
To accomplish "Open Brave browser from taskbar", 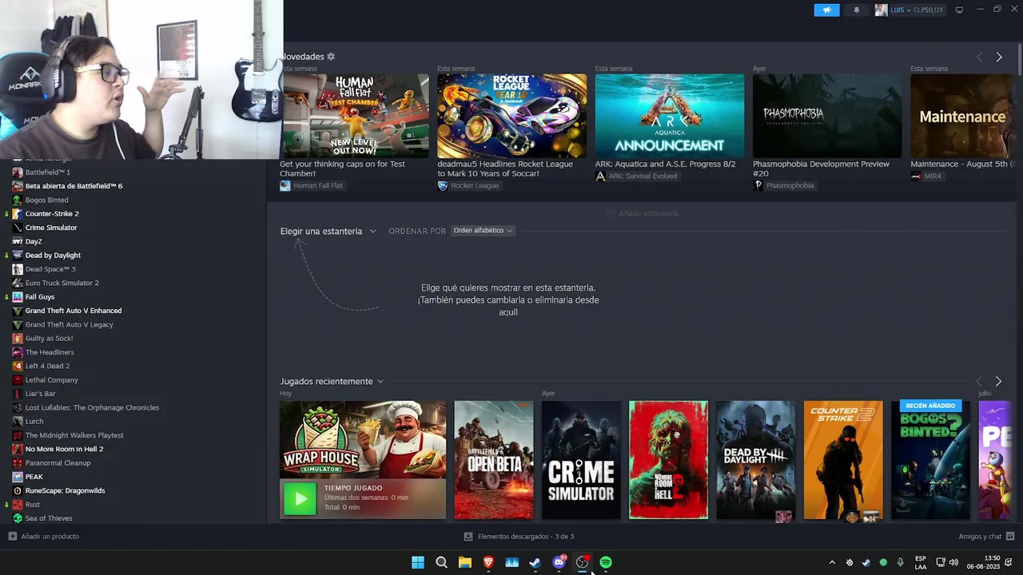I will tap(488, 562).
